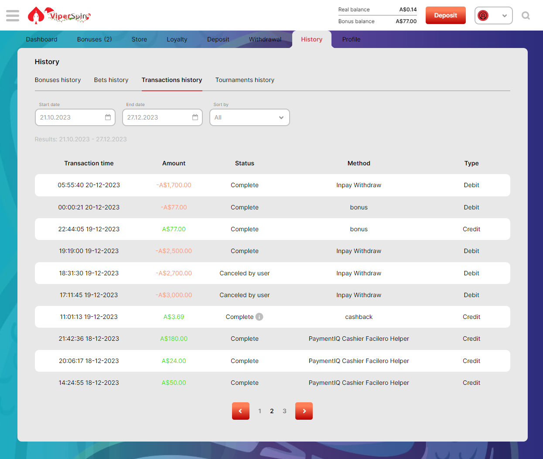Open Bonuses (2) in navigation
Image resolution: width=543 pixels, height=459 pixels.
point(94,39)
